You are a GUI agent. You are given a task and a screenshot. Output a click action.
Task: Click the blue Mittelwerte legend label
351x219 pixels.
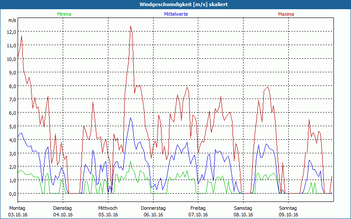point(176,14)
